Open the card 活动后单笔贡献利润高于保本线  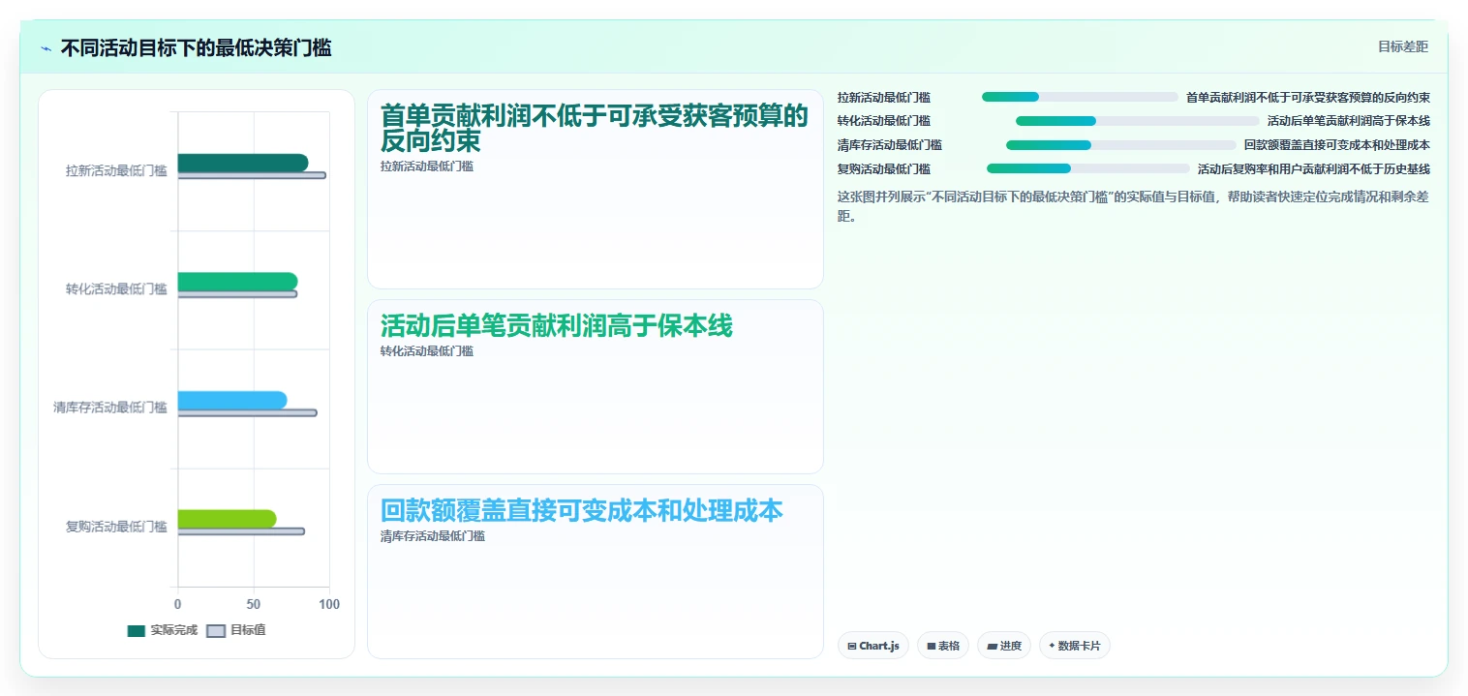[596, 386]
